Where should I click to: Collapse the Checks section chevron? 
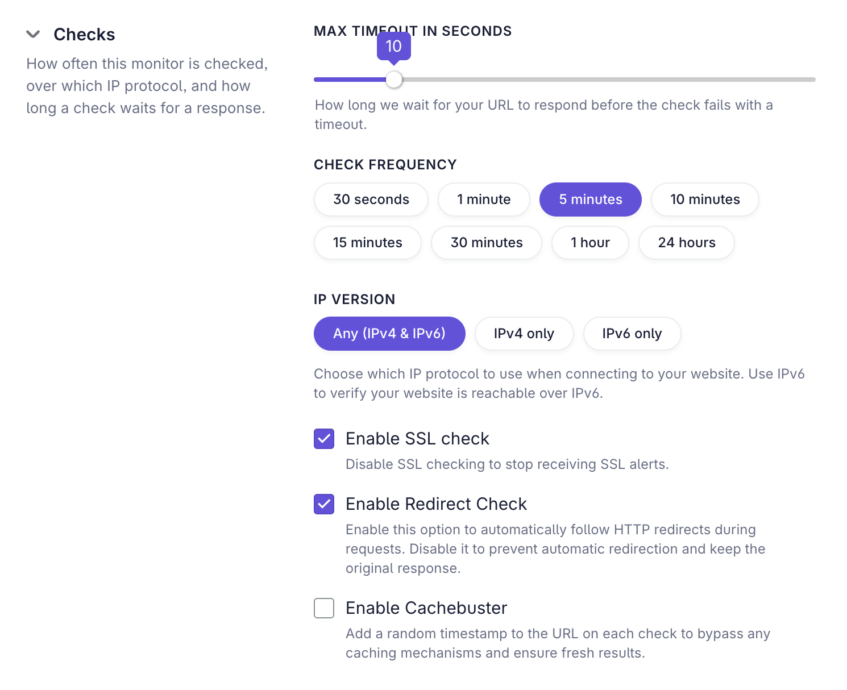[33, 34]
